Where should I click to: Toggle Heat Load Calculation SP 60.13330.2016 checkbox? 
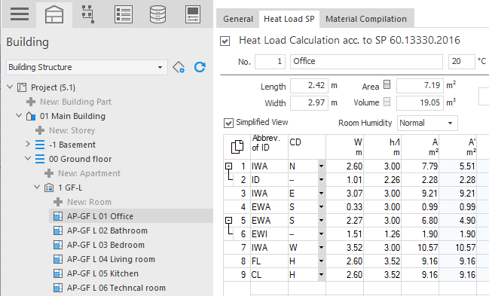(x=225, y=41)
